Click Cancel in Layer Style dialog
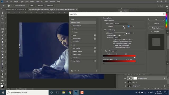This screenshot has width=169, height=95. point(156,23)
